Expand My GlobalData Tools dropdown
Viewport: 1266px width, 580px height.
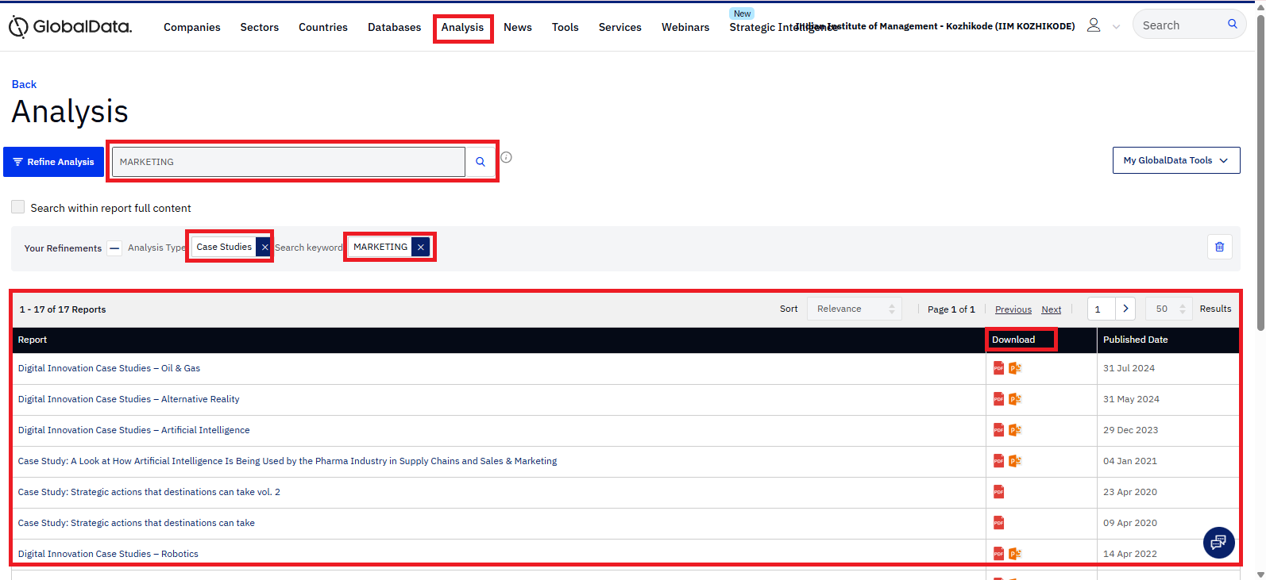click(1175, 160)
